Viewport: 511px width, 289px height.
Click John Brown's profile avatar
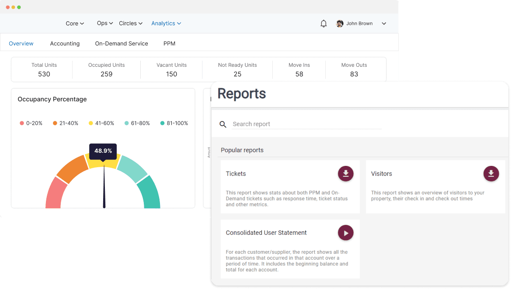click(340, 24)
